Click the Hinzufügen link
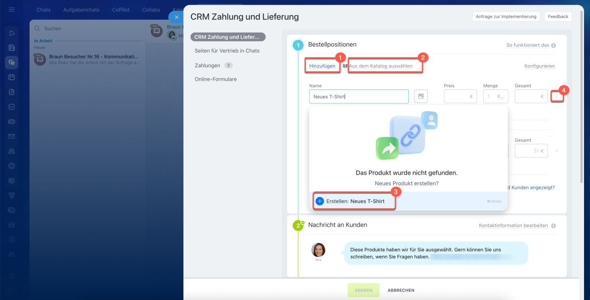 (322, 66)
